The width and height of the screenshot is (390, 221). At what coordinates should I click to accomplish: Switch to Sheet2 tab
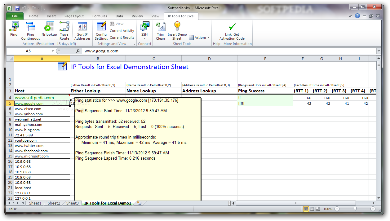tap(54, 203)
